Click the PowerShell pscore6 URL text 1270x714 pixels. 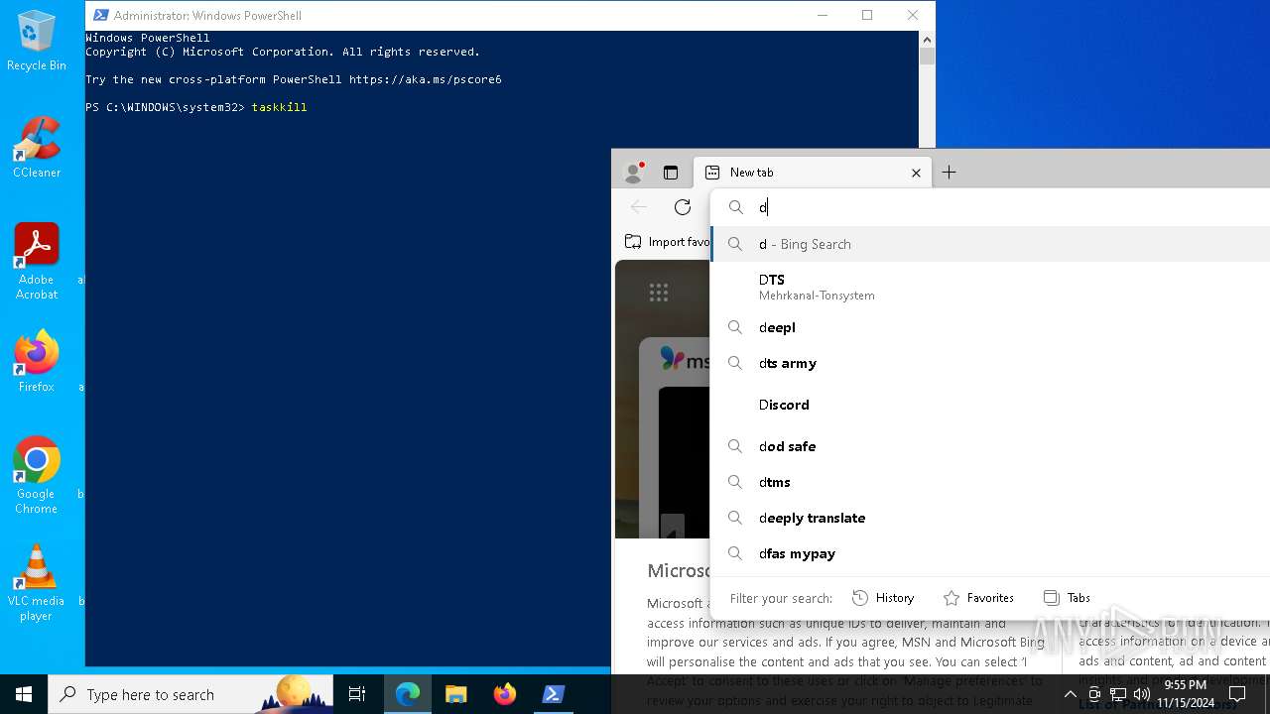click(426, 79)
